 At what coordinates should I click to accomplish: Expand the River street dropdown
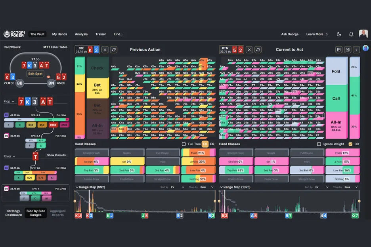tap(9, 156)
